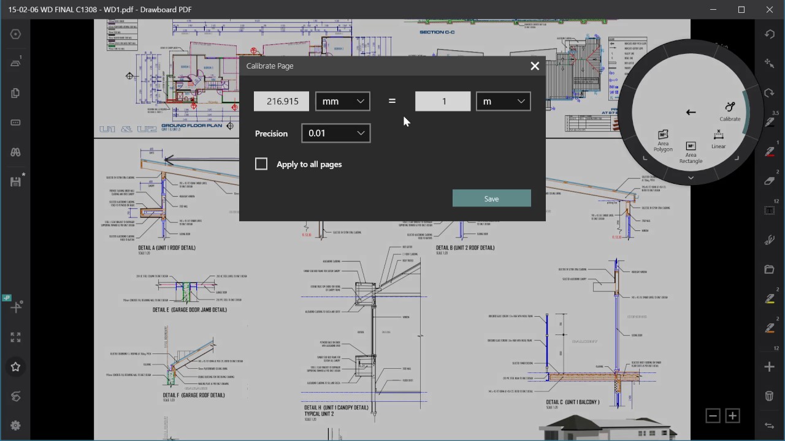This screenshot has height=441, width=785.
Task: Add a tool with the plus icon
Action: pyautogui.click(x=770, y=367)
